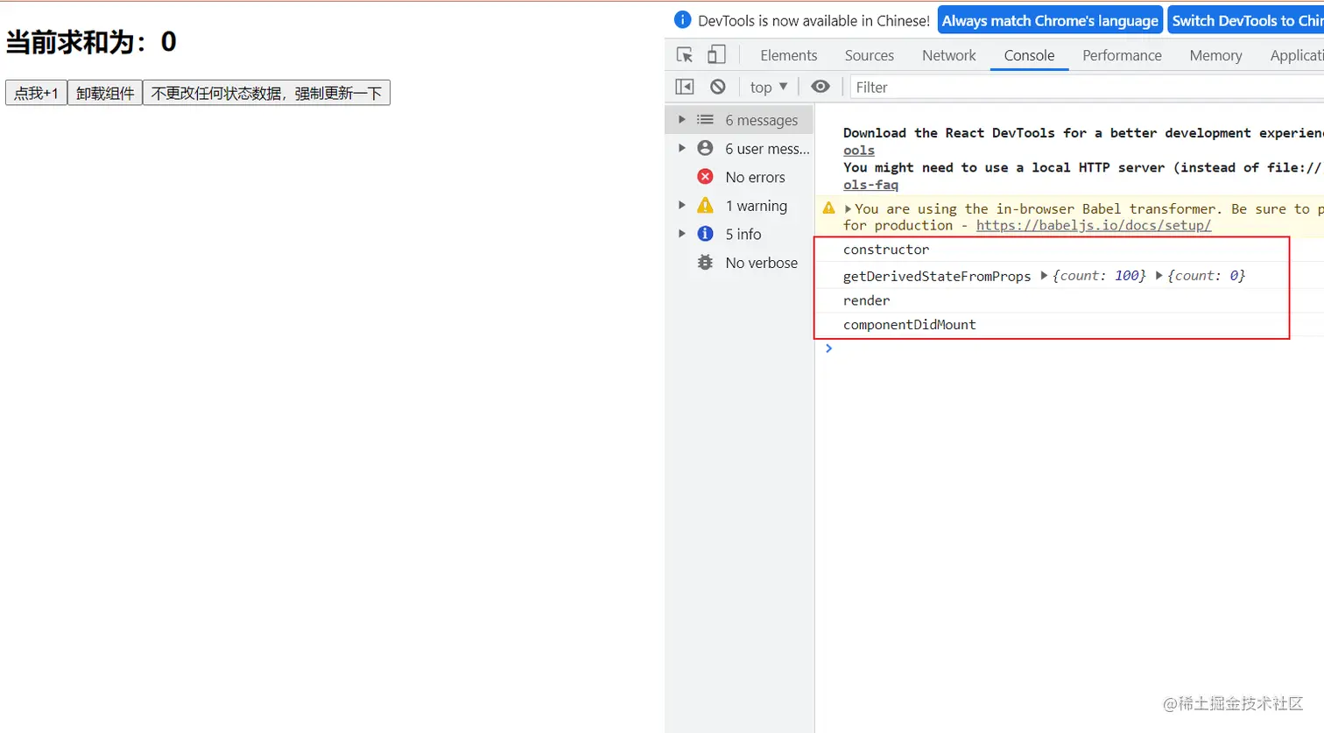Click the blue info icon in sidebar
Image resolution: width=1324 pixels, height=733 pixels.
click(x=705, y=234)
